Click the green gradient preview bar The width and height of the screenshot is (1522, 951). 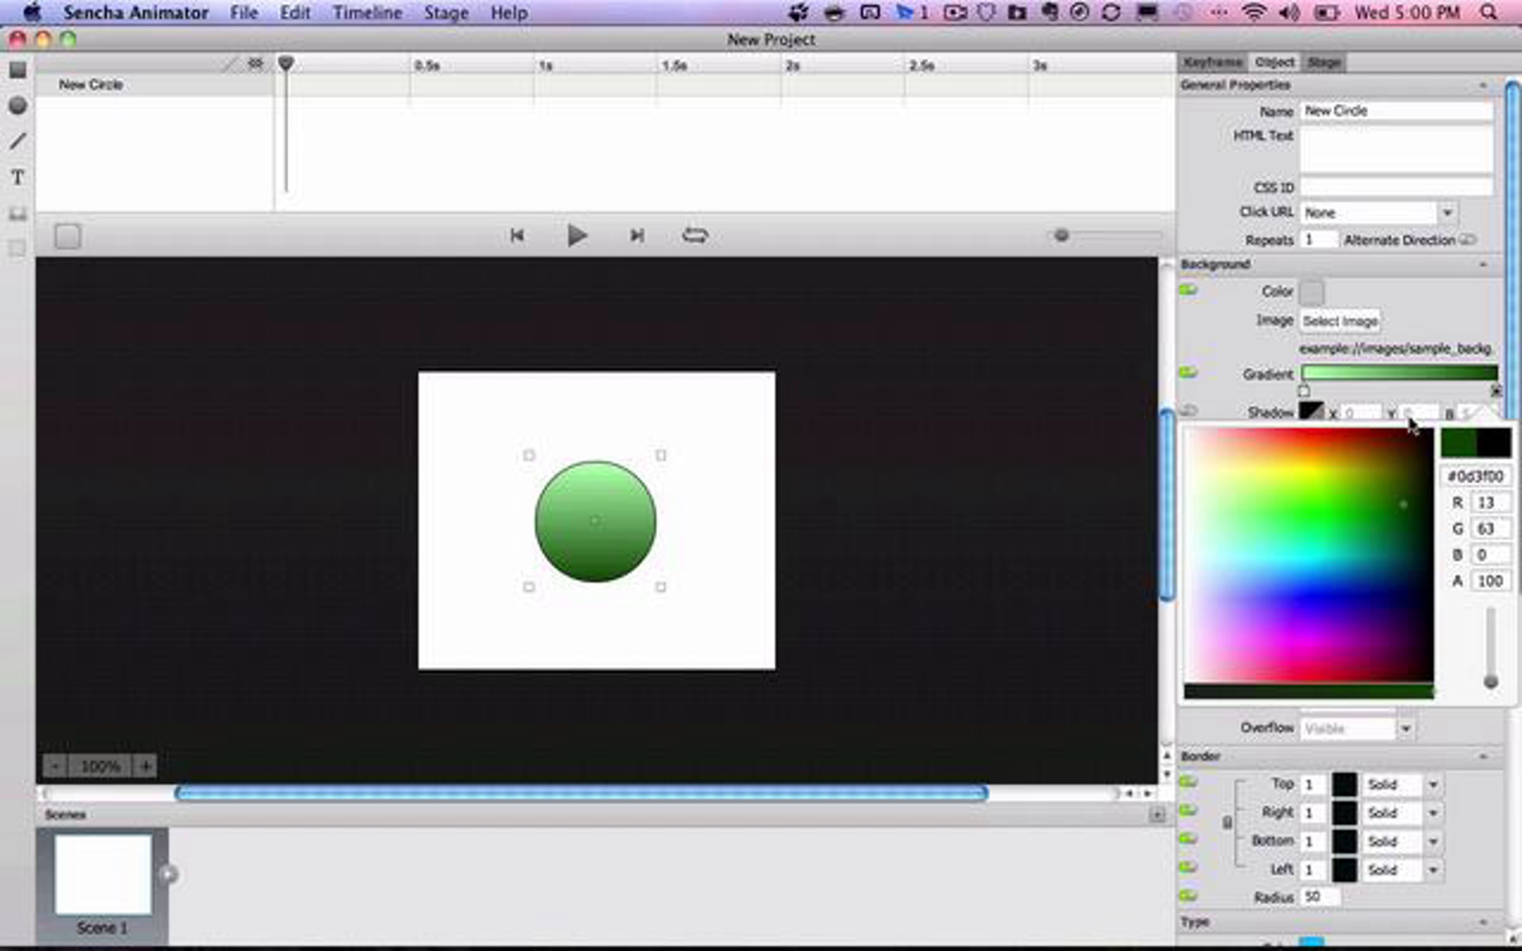click(1399, 373)
